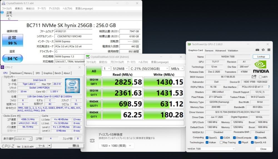Click the NVIDIA logo in GPU-Z

point(261,67)
